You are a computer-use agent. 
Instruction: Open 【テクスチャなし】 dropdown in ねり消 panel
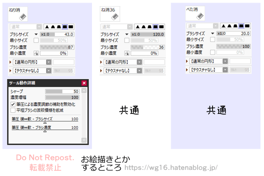32,71
